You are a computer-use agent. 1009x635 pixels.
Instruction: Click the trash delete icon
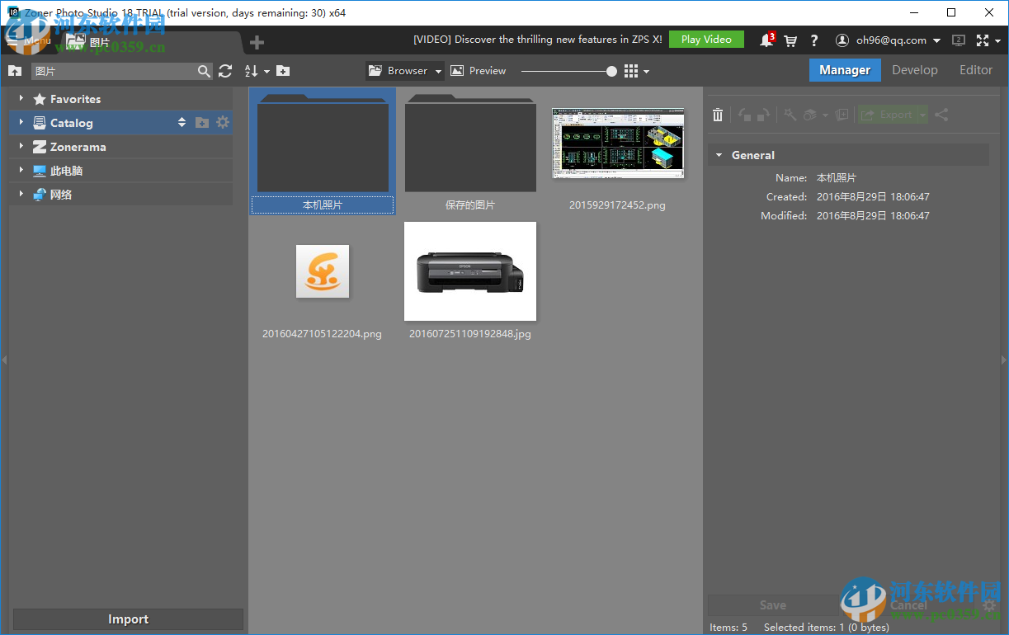[x=718, y=115]
